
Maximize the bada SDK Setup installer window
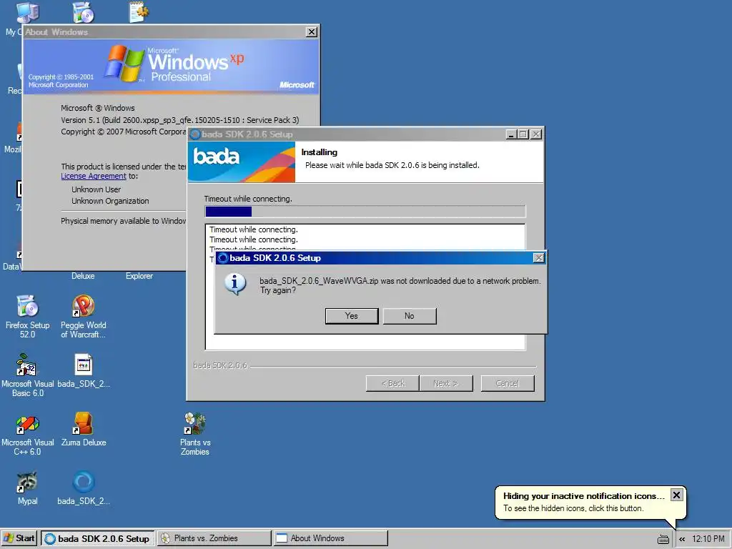[523, 134]
